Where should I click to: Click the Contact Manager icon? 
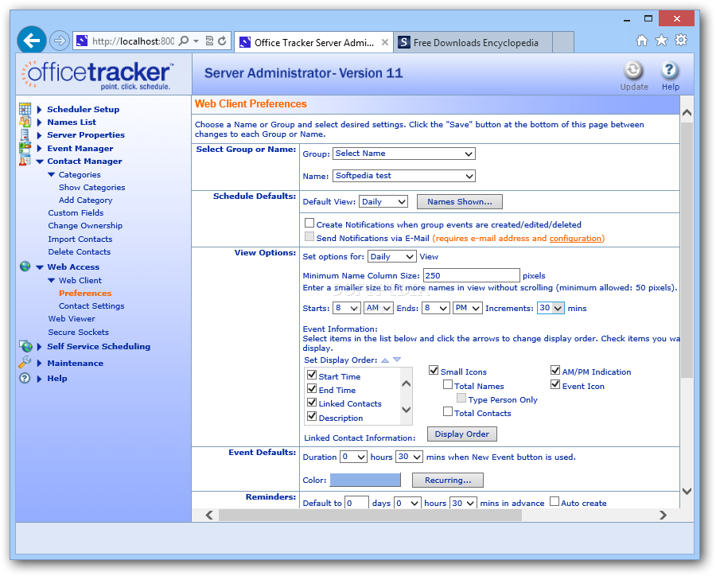[x=25, y=161]
